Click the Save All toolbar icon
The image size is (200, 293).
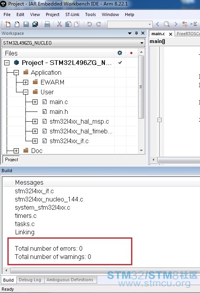tap(35, 24)
